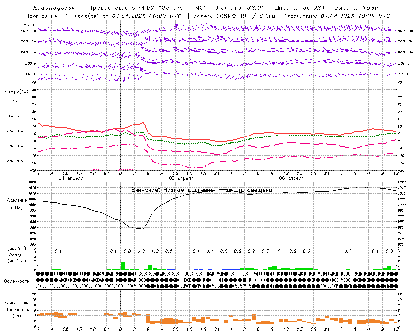Click the tallest green precipitation bar
The width and height of the screenshot is (415, 332).
click(x=123, y=266)
